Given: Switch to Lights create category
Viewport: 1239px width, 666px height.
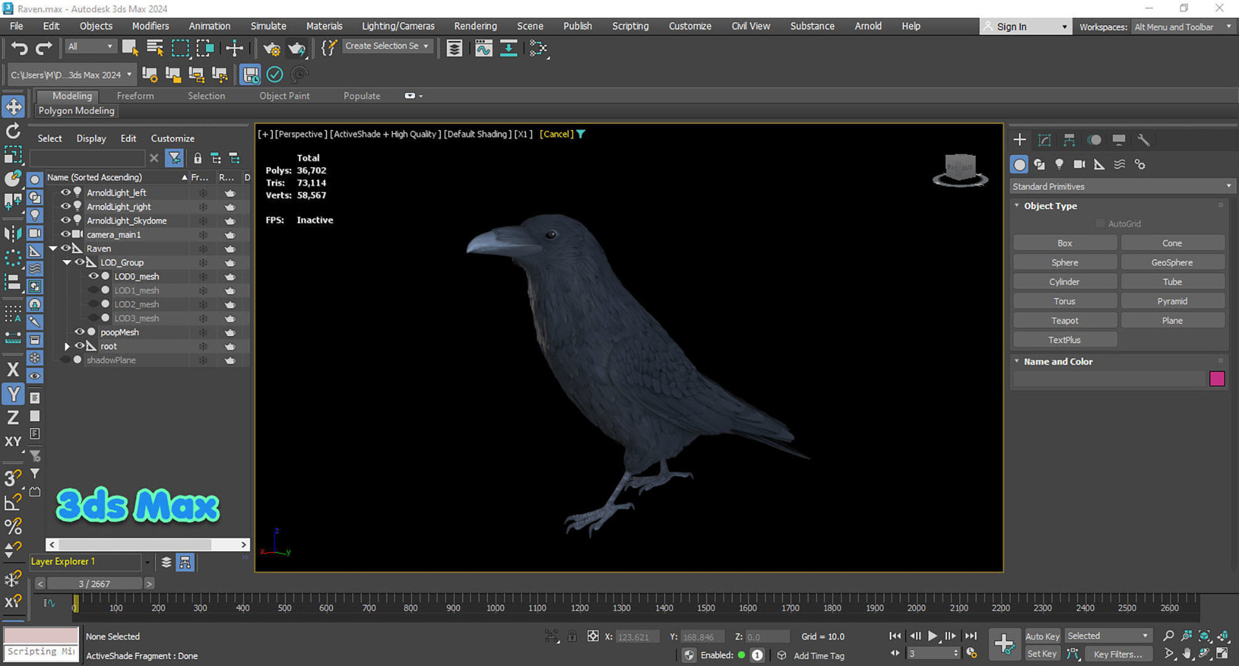Looking at the screenshot, I should coord(1059,164).
